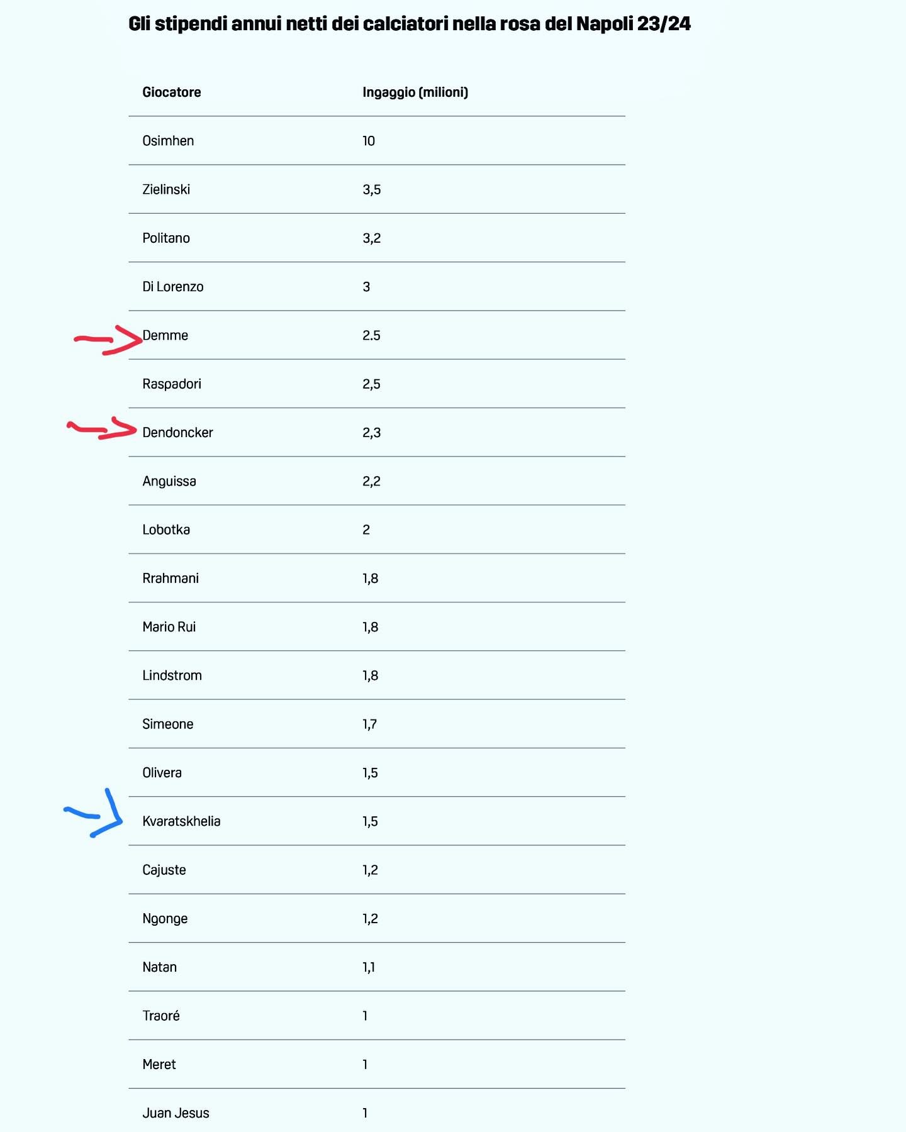Image resolution: width=906 pixels, height=1132 pixels.
Task: Select Raspadori in the table
Action: 172,384
